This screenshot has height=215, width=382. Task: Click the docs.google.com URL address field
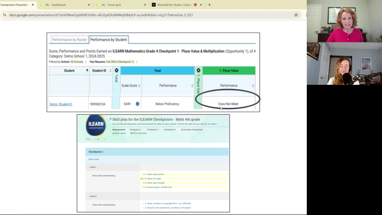tap(101, 15)
